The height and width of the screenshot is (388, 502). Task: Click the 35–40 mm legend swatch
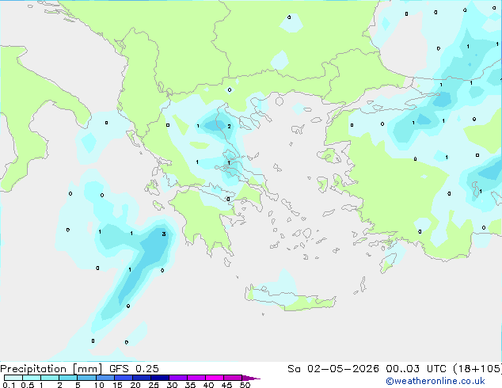[196, 378]
